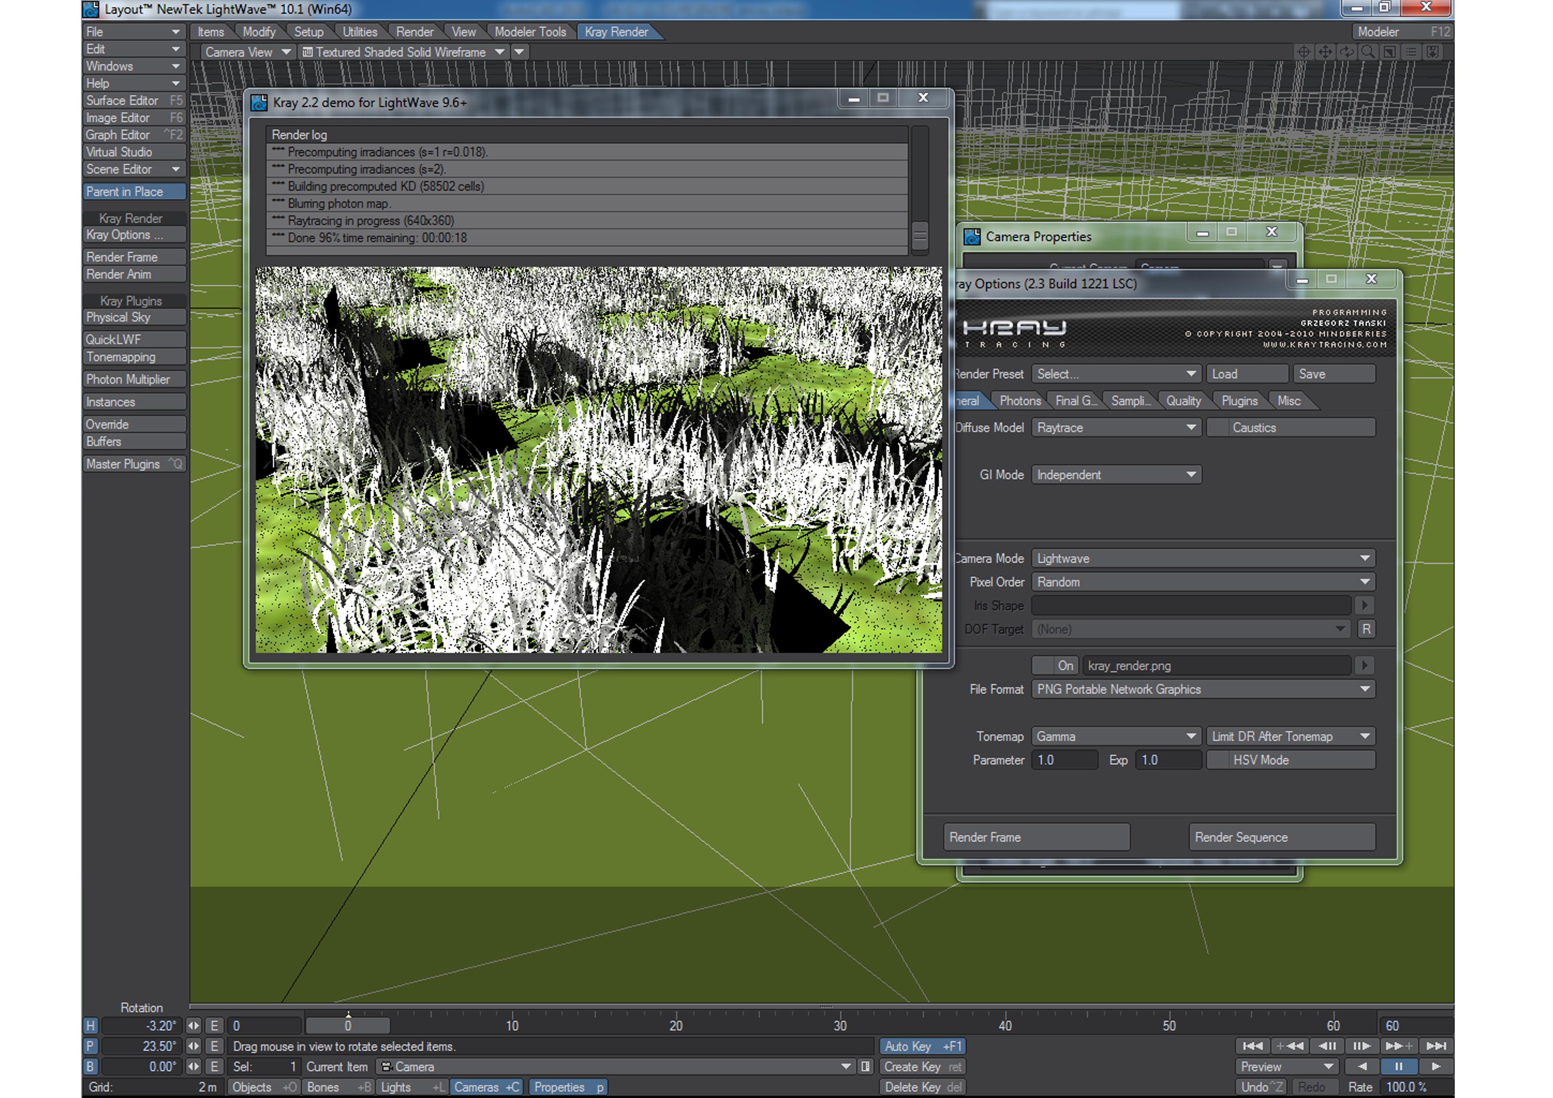Open File Format PNG dropdown

1203,689
